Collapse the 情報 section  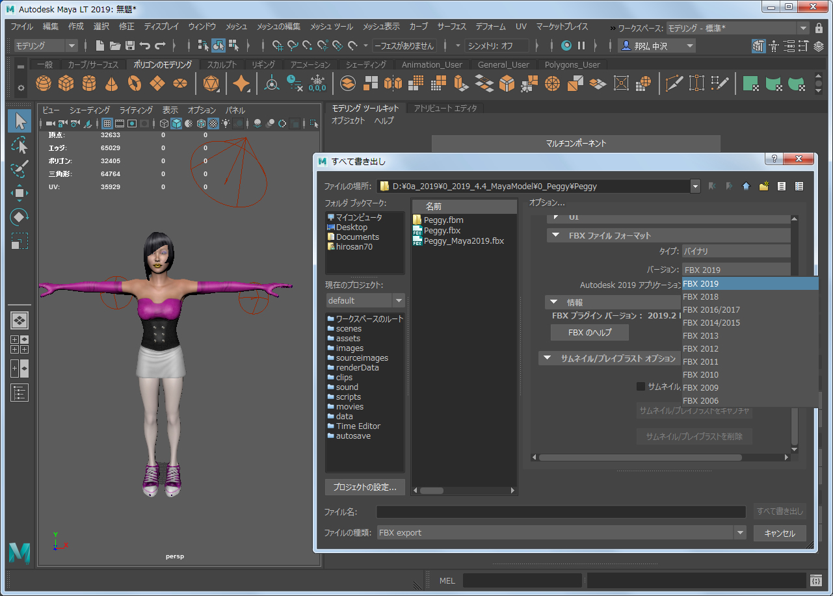point(554,302)
